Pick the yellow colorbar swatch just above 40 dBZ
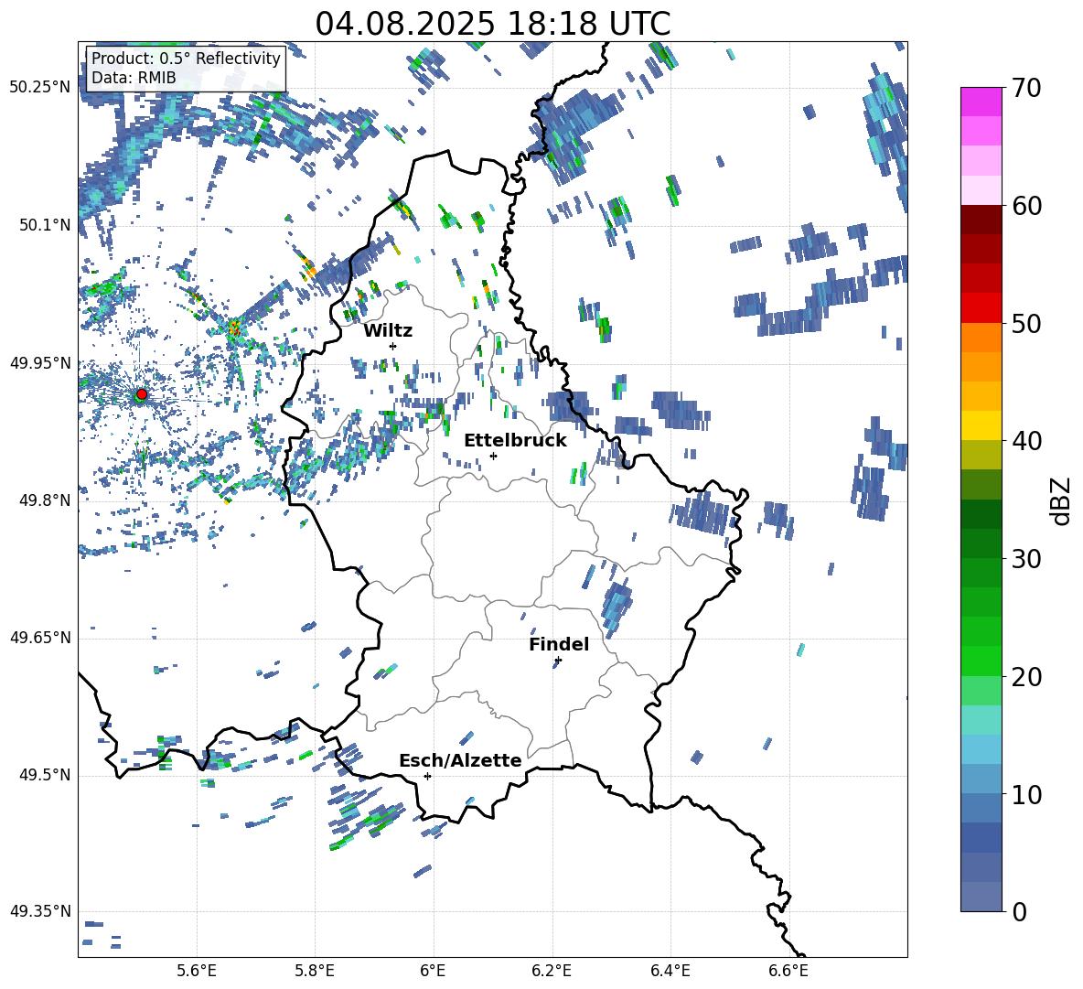The width and height of the screenshot is (1083, 989). coord(981,425)
